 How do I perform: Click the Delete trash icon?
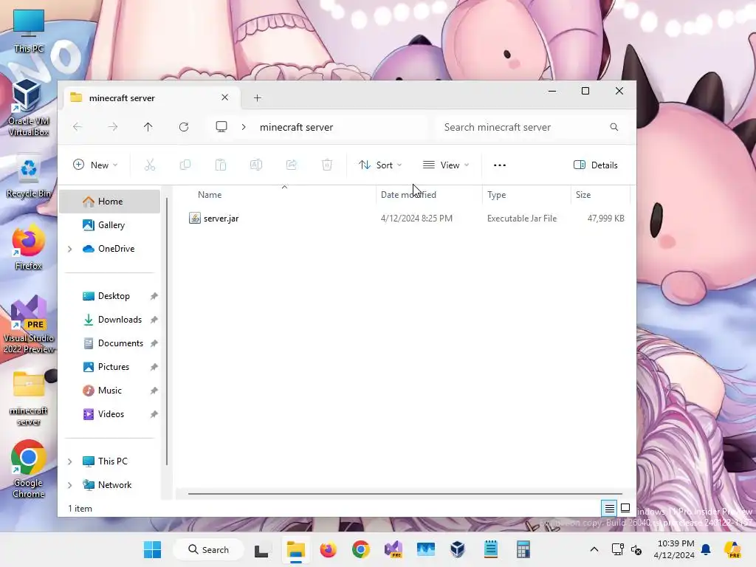pyautogui.click(x=327, y=165)
